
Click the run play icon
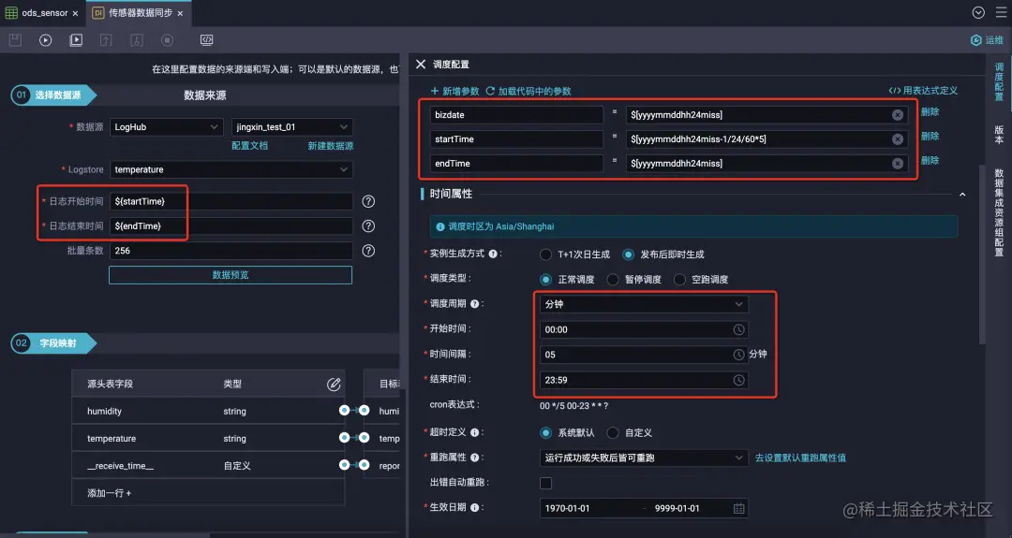[45, 40]
